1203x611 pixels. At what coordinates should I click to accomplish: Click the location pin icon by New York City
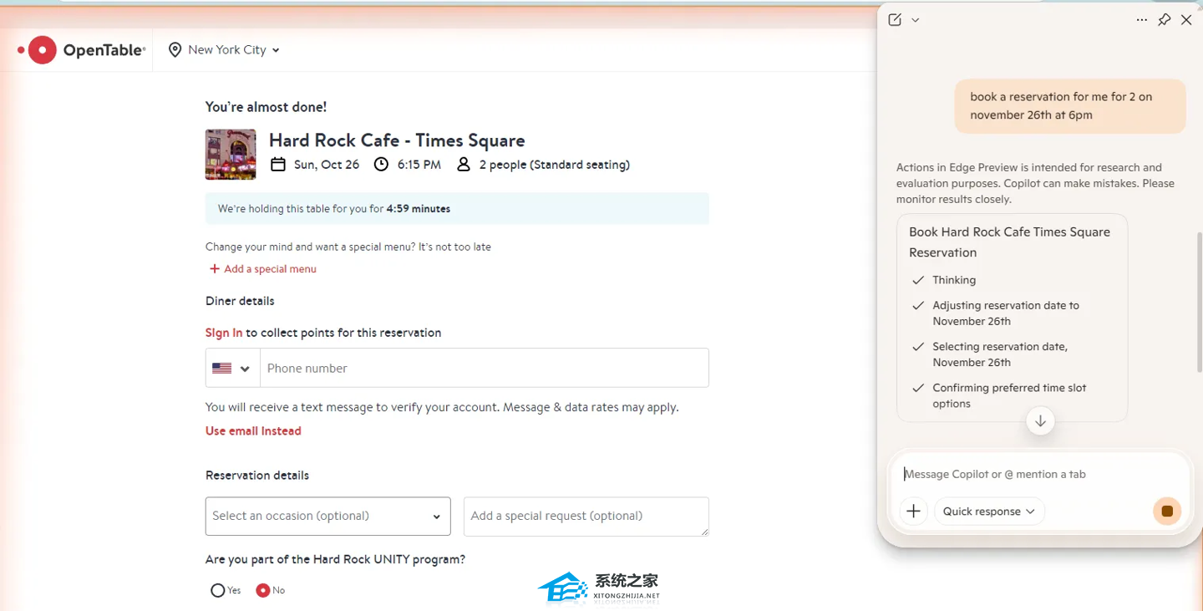tap(175, 50)
